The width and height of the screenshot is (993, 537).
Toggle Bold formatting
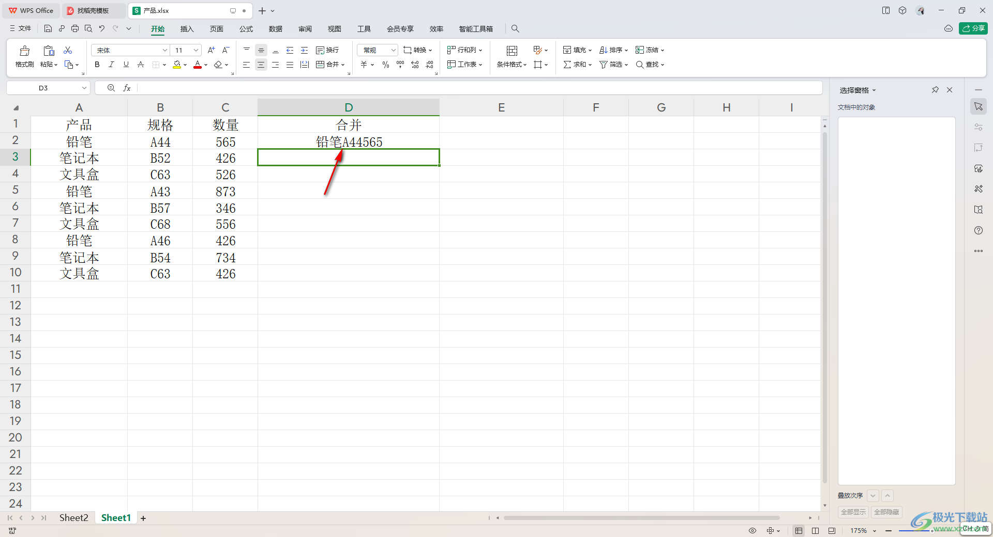[97, 65]
